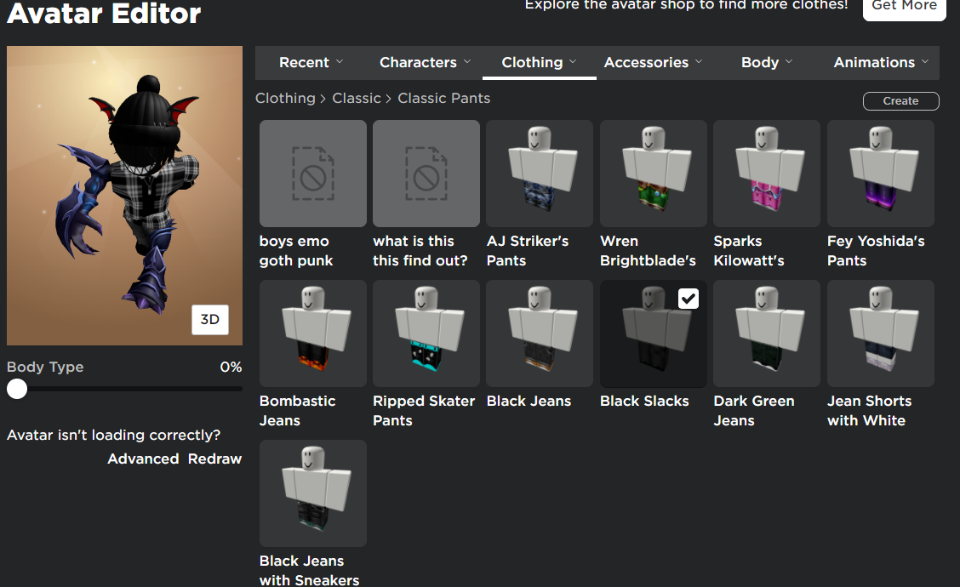Image resolution: width=960 pixels, height=587 pixels.
Task: Open the Jean Shorts with White name
Action: point(870,411)
